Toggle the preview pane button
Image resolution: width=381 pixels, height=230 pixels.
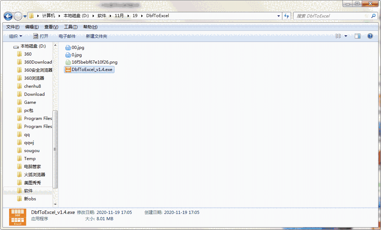(357, 36)
